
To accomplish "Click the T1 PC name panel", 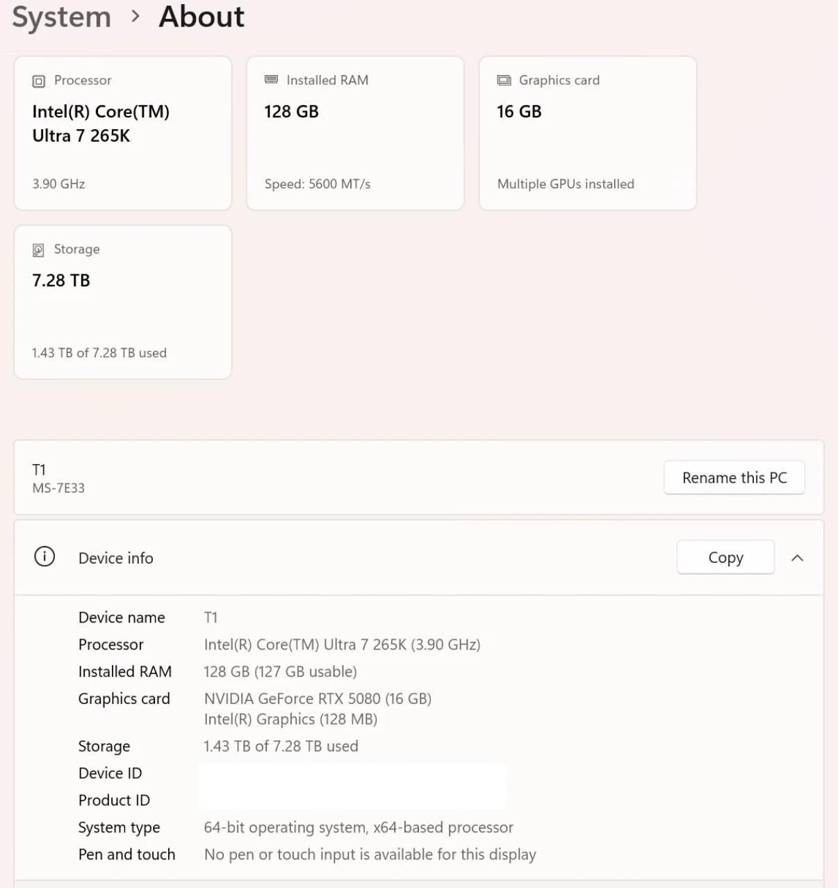I will pyautogui.click(x=419, y=477).
